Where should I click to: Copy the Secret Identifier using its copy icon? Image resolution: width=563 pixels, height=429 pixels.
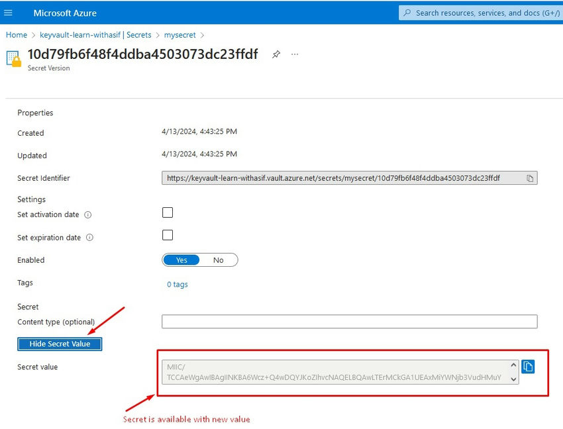pos(531,177)
